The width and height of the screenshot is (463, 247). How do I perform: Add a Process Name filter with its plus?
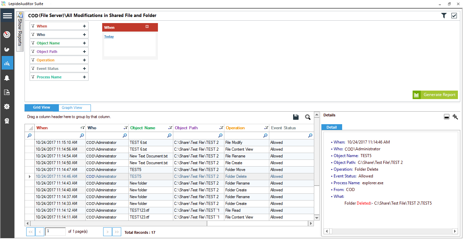pos(84,77)
